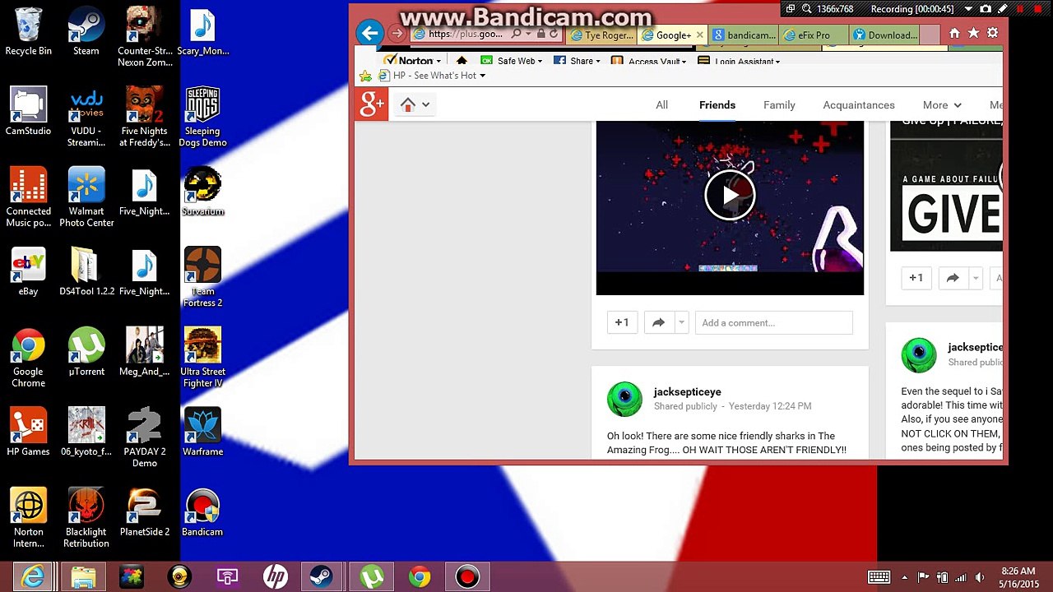Click the Google+ logo

(x=372, y=104)
